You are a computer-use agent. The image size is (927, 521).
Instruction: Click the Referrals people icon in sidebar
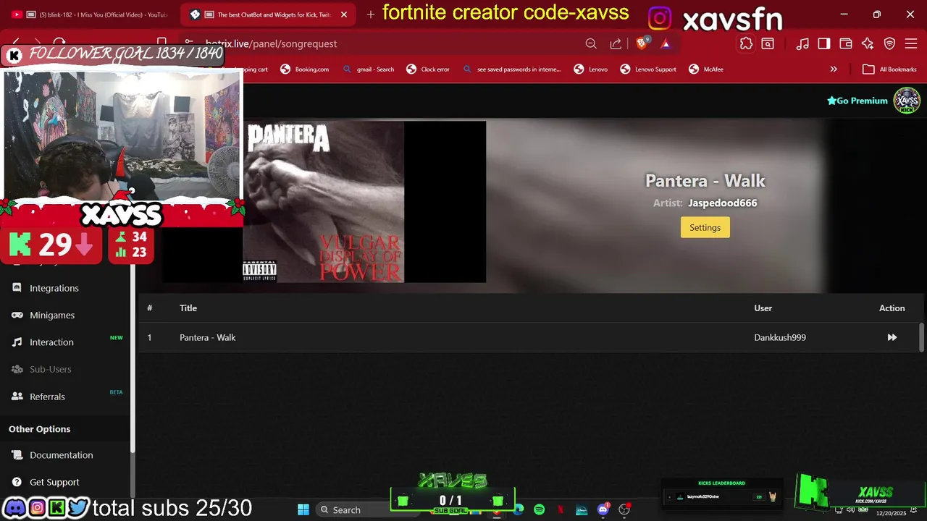tap(17, 397)
